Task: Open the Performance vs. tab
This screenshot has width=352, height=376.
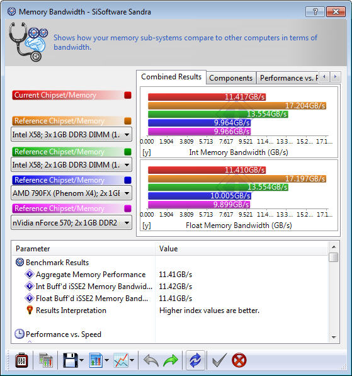Action: [x=288, y=78]
